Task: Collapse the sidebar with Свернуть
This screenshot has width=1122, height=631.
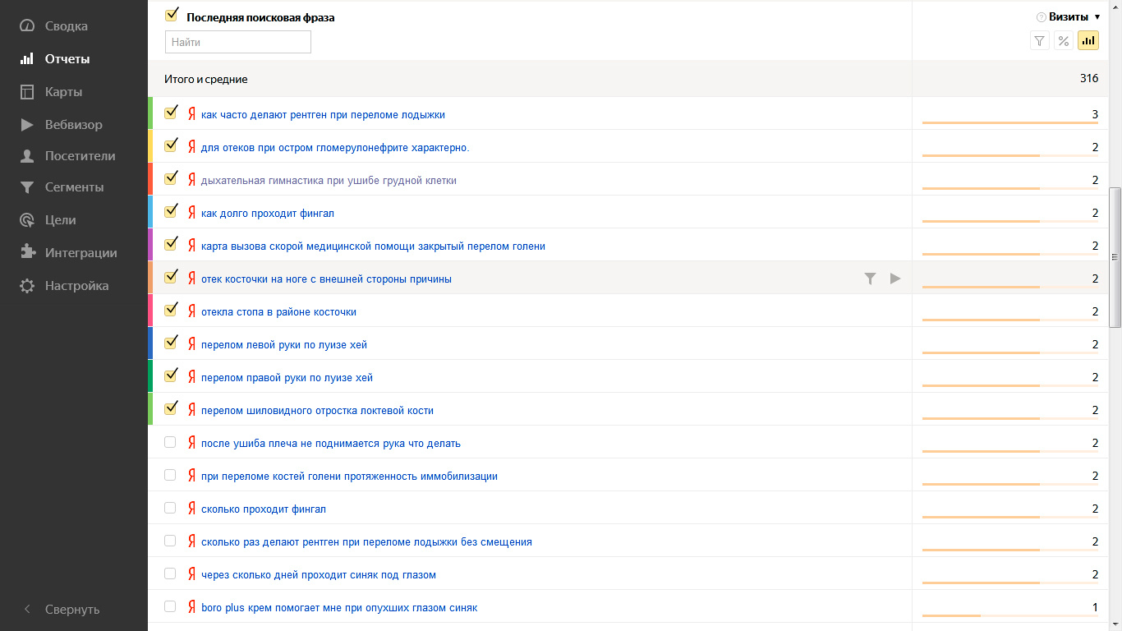Action: [62, 610]
